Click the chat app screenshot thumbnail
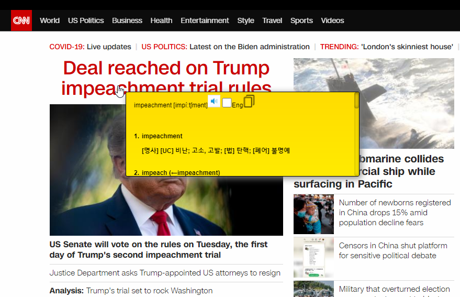This screenshot has width=460, height=297. (313, 258)
